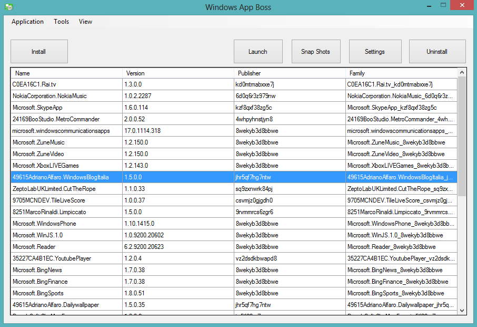This screenshot has width=477, height=327.
Task: Click the scrollbar down arrow
Action: 462,311
